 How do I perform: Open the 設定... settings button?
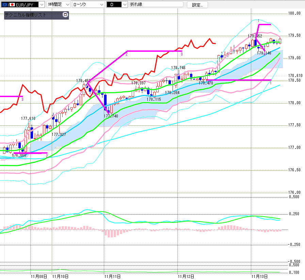click(197, 5)
